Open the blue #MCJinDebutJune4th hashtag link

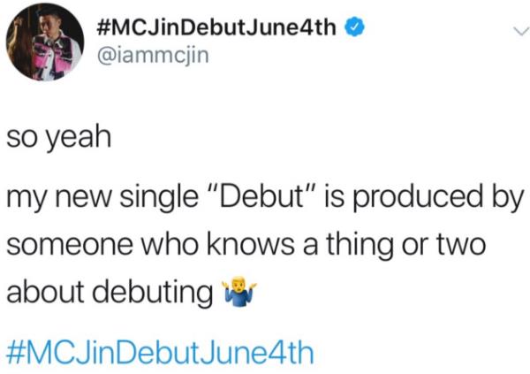tap(161, 353)
